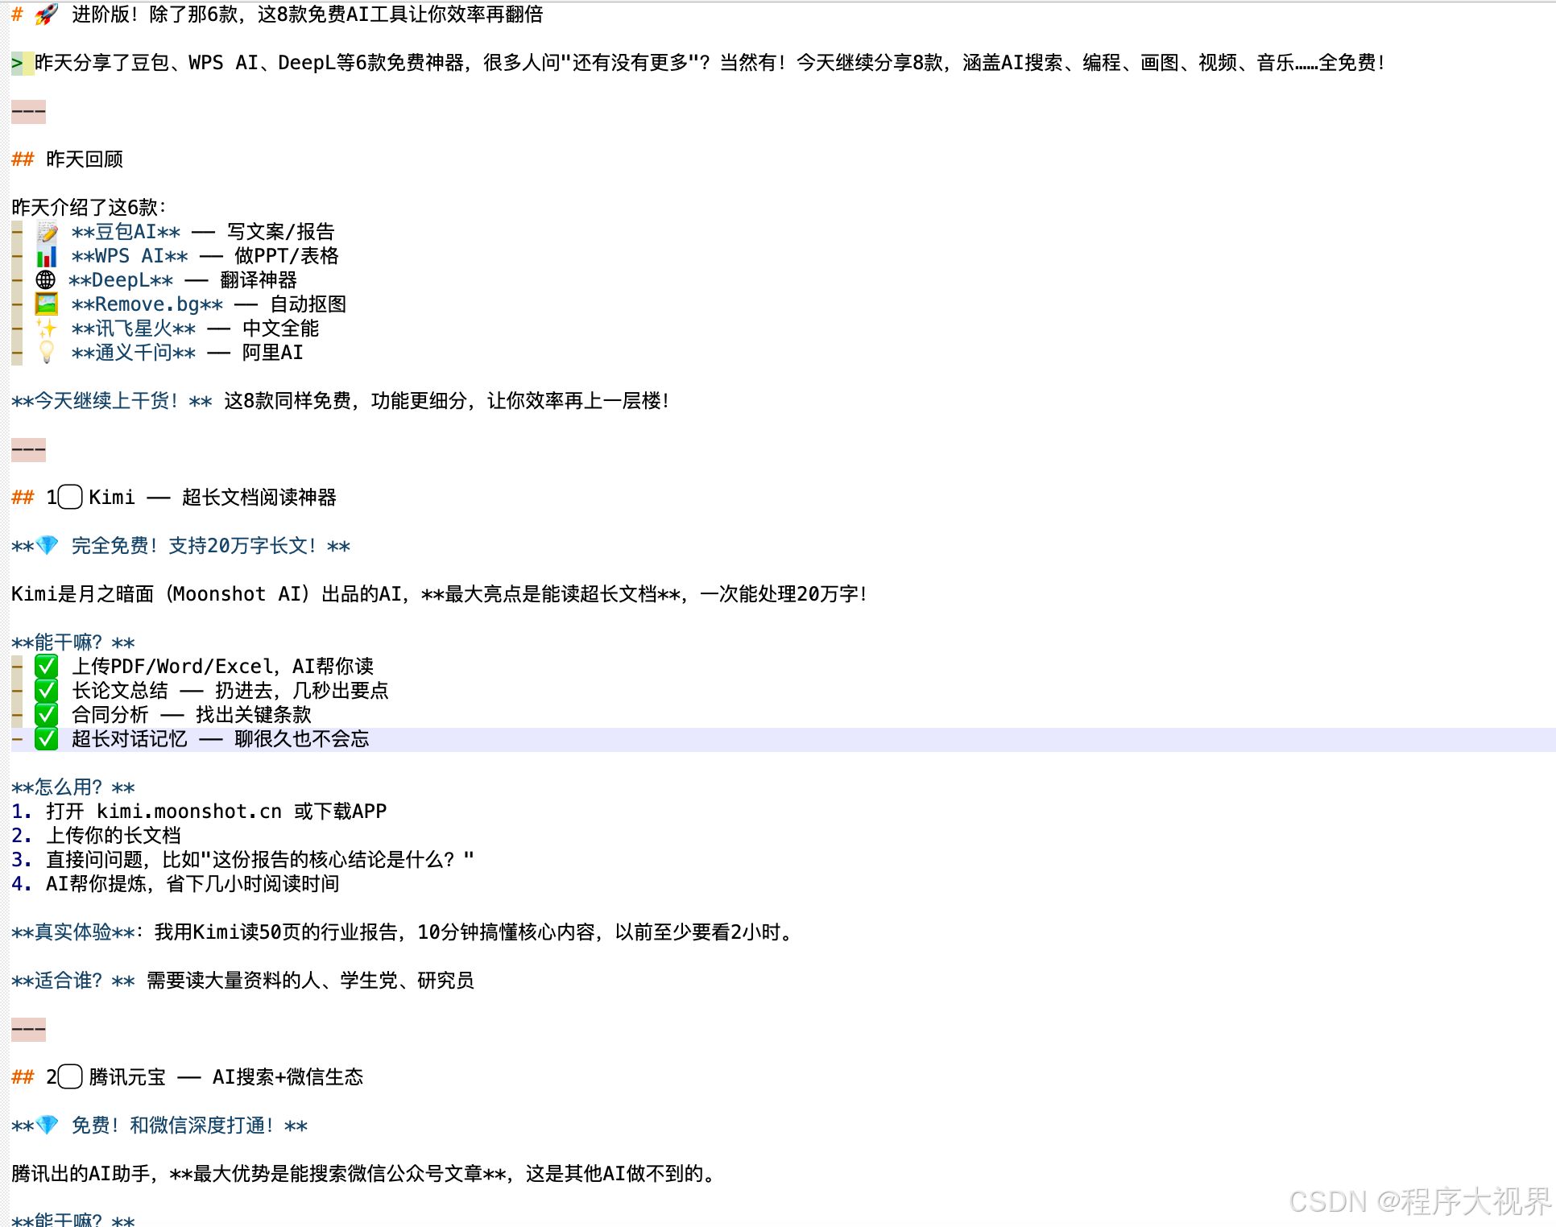1556x1227 pixels.
Task: Click the keycap number 1 before Kimi
Action: (64, 498)
